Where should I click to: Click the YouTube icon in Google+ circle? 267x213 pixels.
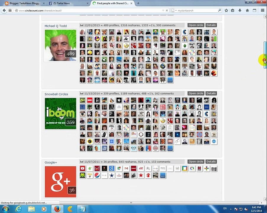(x=82, y=169)
